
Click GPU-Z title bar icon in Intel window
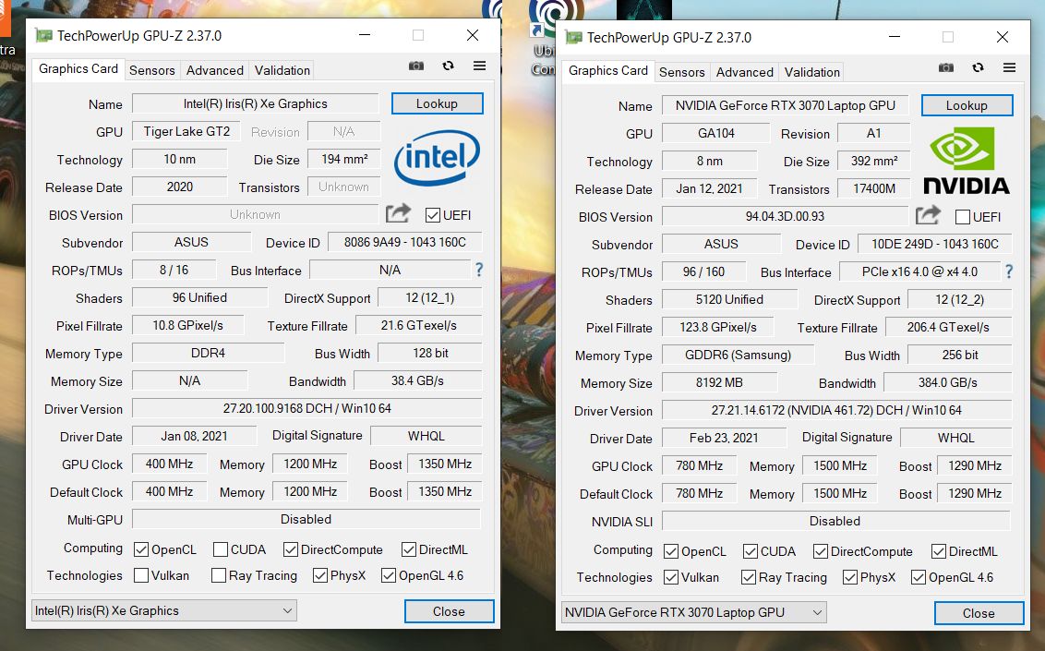(43, 35)
